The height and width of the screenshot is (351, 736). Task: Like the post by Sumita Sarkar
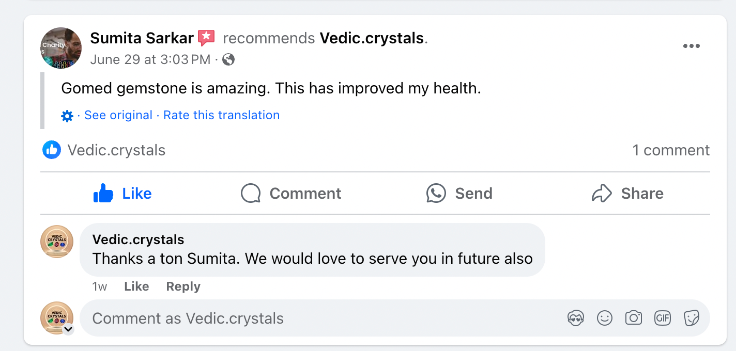[123, 194]
